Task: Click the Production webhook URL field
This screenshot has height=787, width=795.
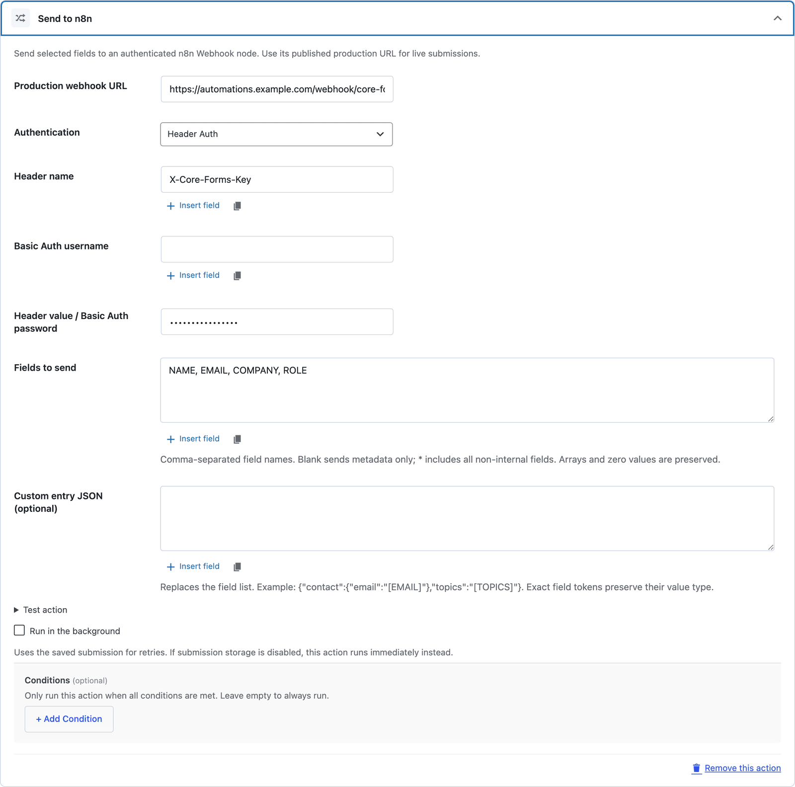Action: [277, 89]
